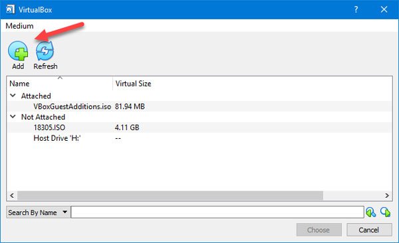
Task: Click the horizontal scrollbar thumb
Action: coord(170,195)
